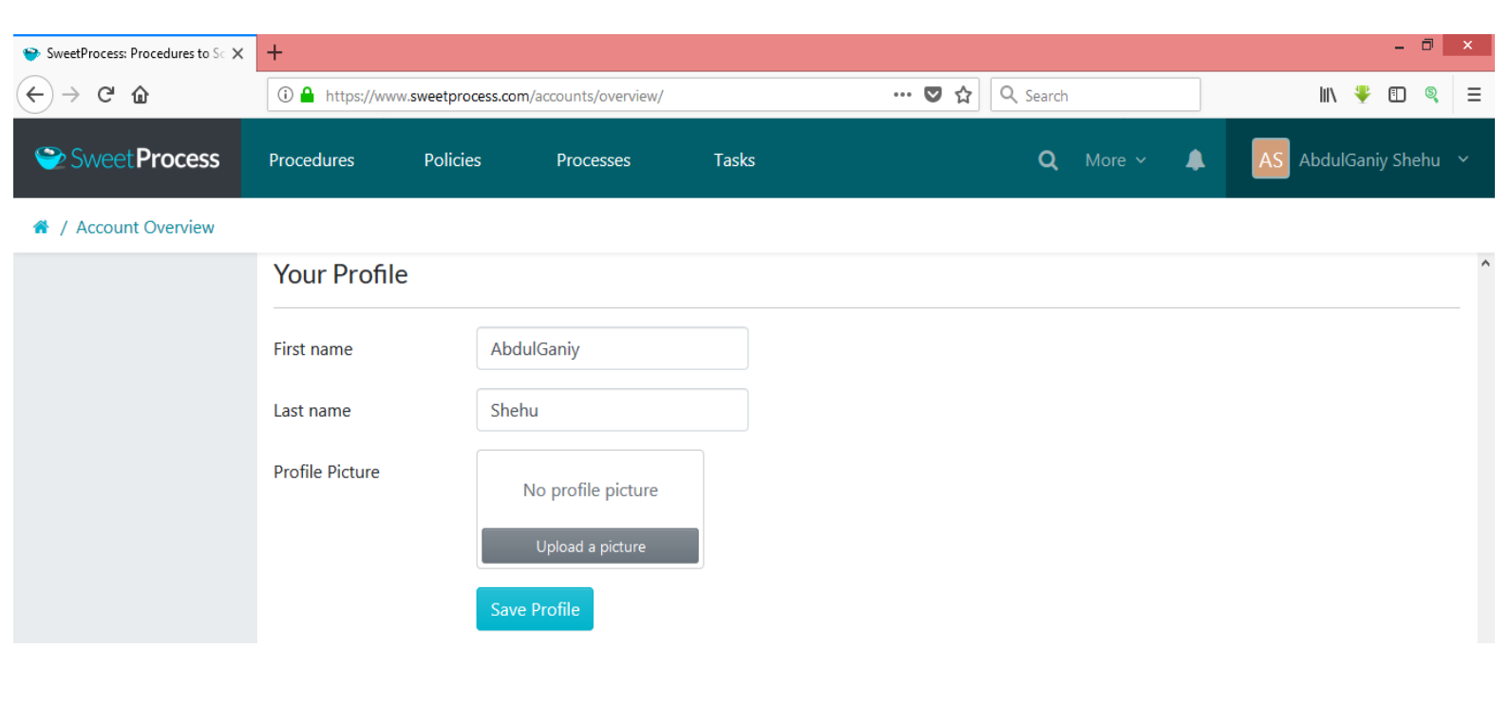Open the Policies menu
This screenshot has height=723, width=1511.
pos(452,160)
